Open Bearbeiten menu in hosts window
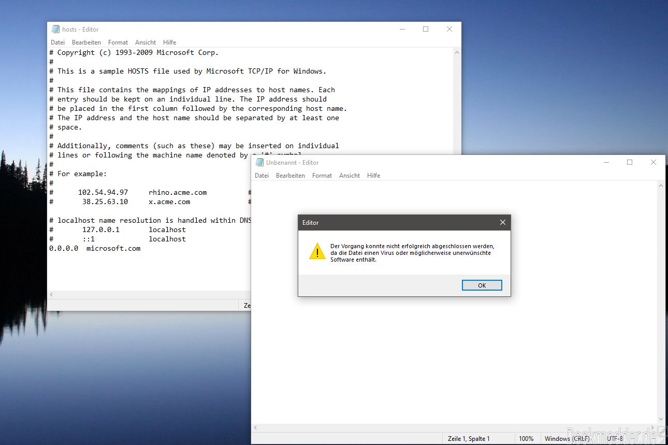 click(86, 42)
